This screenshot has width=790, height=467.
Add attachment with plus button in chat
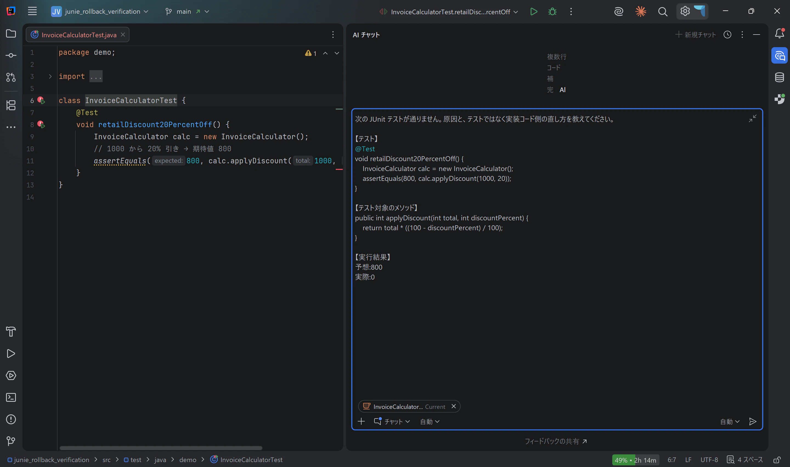click(x=361, y=422)
